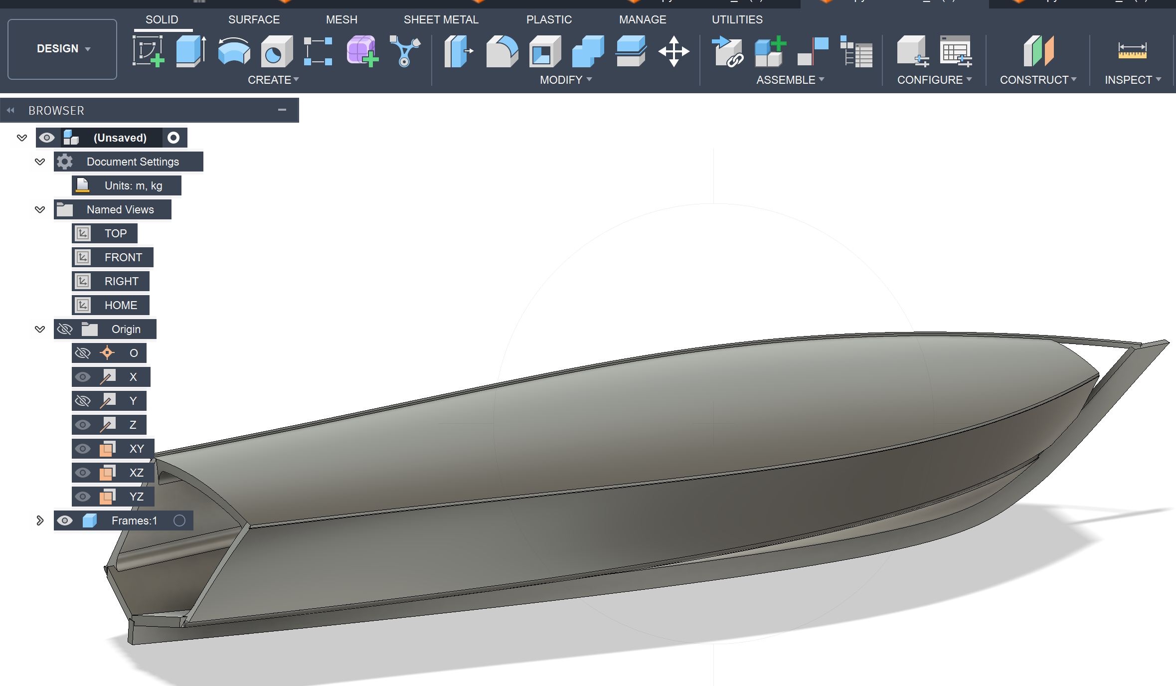Select the Revolve tool icon
The image size is (1176, 686).
coord(234,51)
